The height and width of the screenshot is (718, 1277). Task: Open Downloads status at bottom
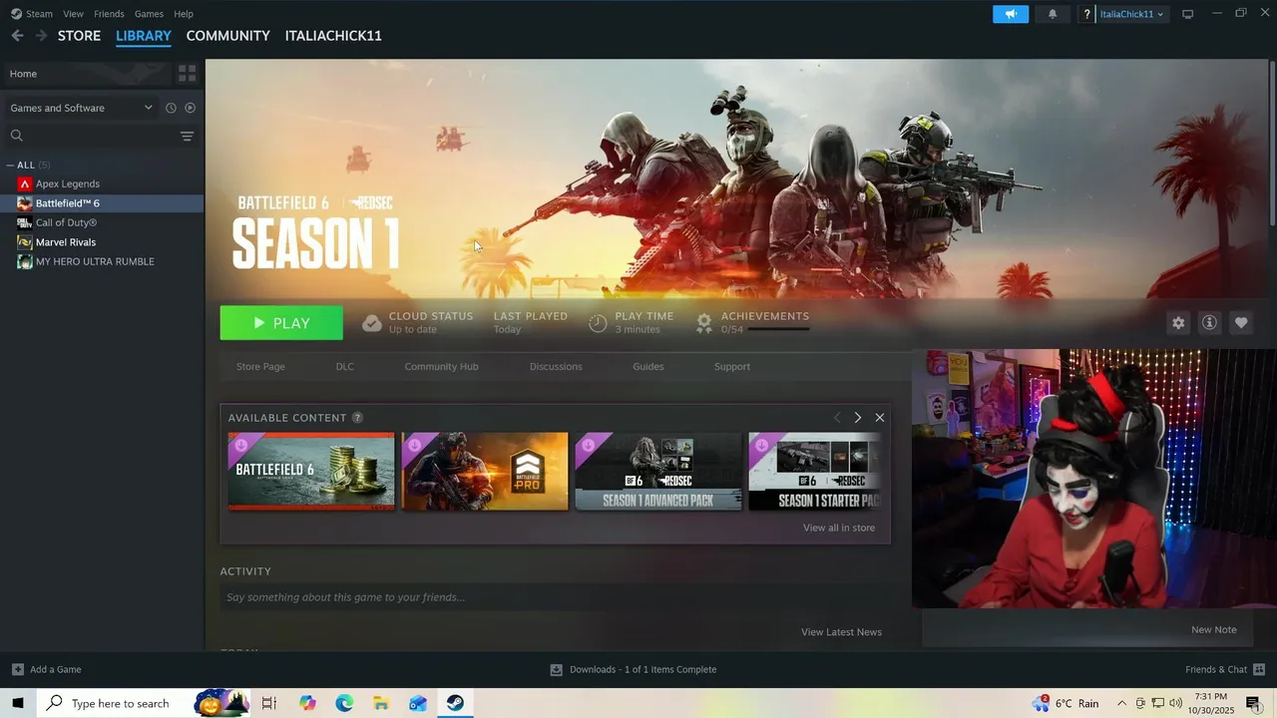point(633,669)
